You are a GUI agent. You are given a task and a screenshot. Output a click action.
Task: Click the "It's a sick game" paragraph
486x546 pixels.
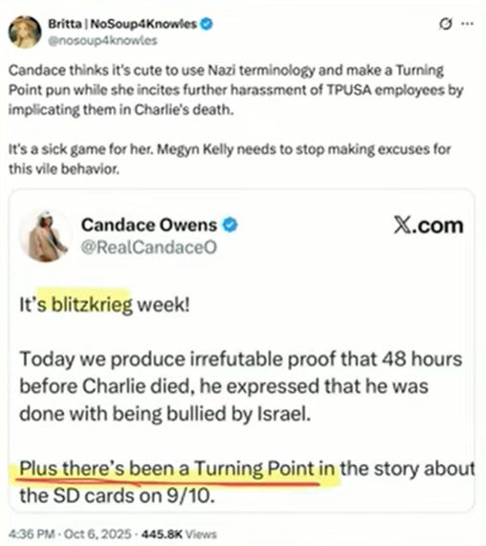click(230, 159)
